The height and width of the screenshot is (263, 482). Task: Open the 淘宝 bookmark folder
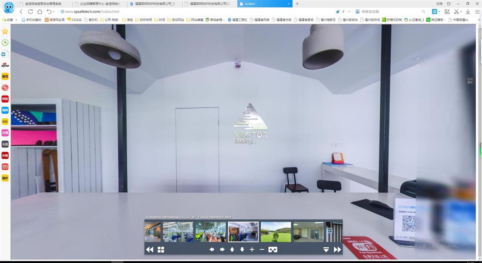(127, 20)
